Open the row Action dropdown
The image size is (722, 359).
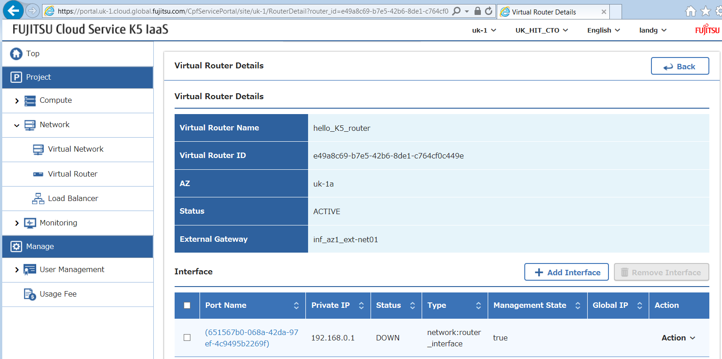click(678, 338)
